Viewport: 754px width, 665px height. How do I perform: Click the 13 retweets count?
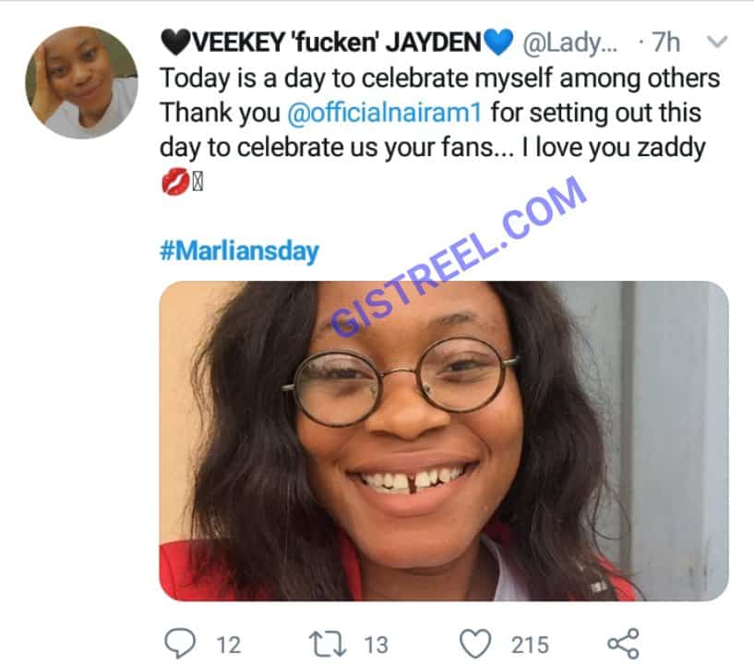376,645
